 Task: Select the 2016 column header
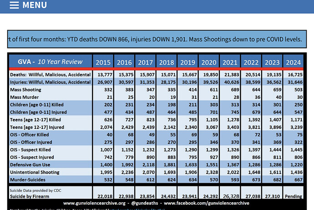click(x=124, y=62)
